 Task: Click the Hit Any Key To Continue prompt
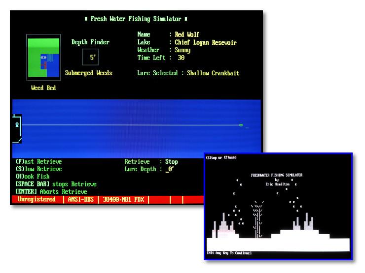229,253
